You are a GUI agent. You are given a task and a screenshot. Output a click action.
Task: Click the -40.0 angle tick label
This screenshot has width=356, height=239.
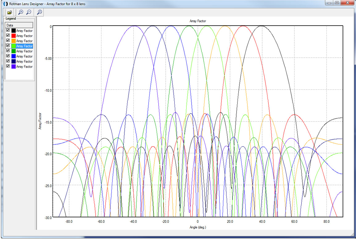click(x=133, y=221)
